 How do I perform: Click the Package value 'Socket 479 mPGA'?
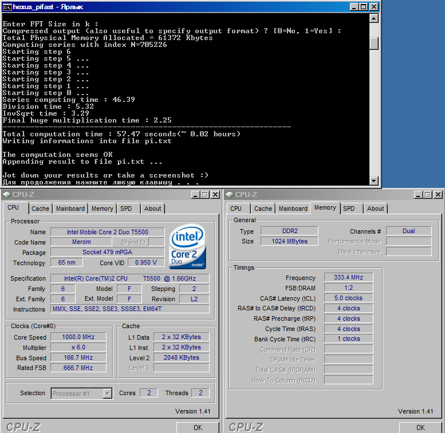(x=108, y=252)
